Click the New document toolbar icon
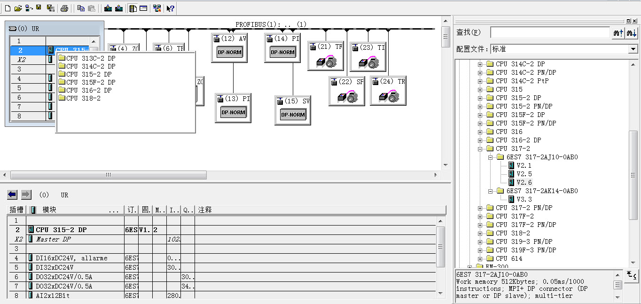The height and width of the screenshot is (304, 641). [x=7, y=8]
